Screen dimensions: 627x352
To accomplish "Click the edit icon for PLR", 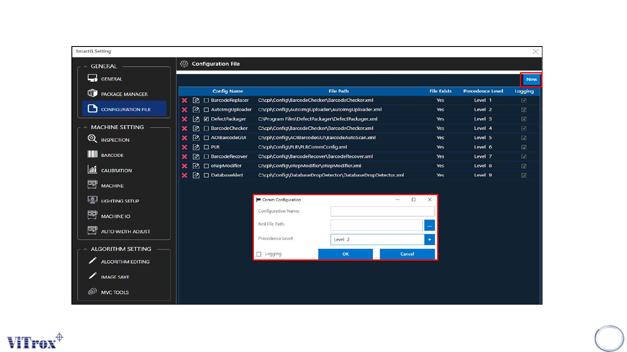I will (196, 147).
